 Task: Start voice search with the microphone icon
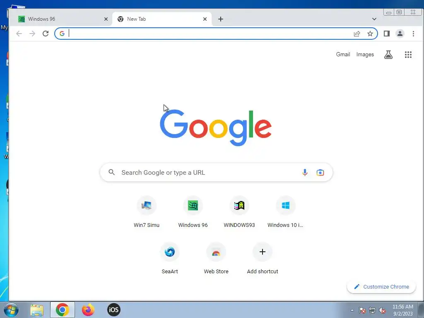pos(305,173)
